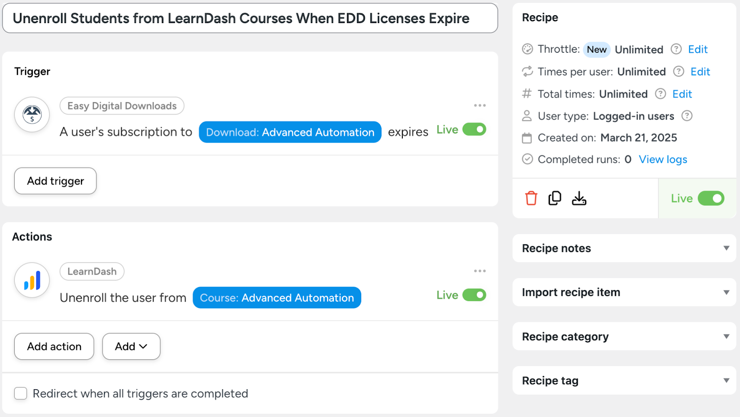Switch the recipe Live toggle off
Viewport: 740px width, 417px height.
tap(711, 198)
